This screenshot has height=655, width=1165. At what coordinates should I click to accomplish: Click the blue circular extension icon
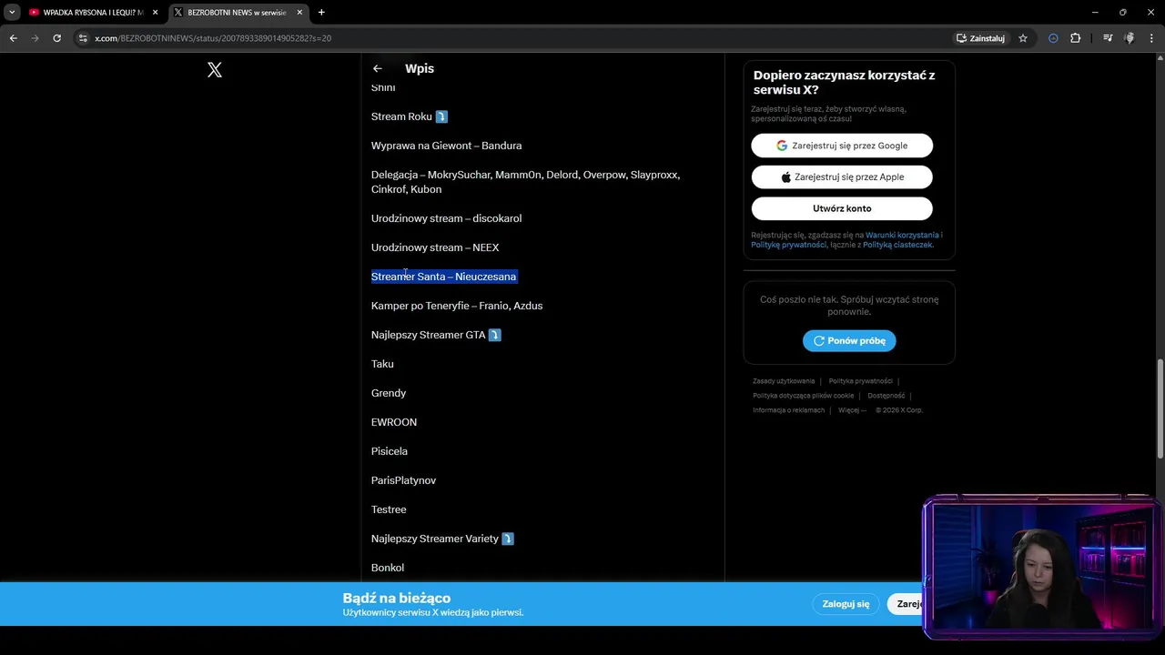pyautogui.click(x=1053, y=38)
